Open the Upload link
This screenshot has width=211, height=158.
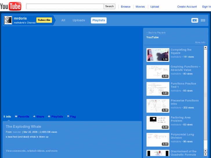154,7
